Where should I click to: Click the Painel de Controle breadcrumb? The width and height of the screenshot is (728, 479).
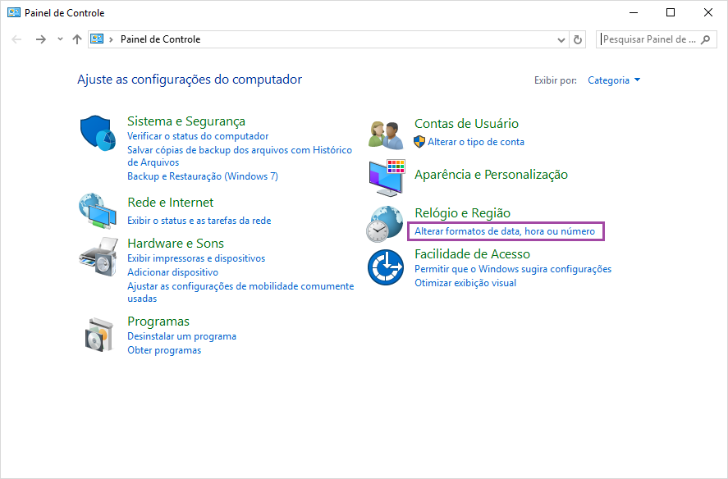pos(161,39)
